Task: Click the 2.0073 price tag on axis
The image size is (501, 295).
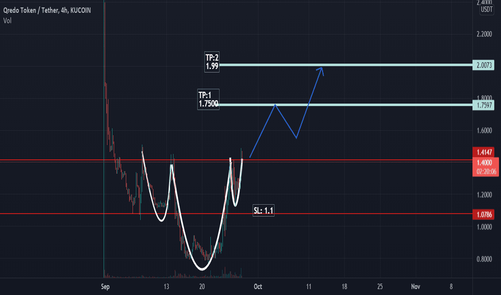Action: [x=483, y=65]
